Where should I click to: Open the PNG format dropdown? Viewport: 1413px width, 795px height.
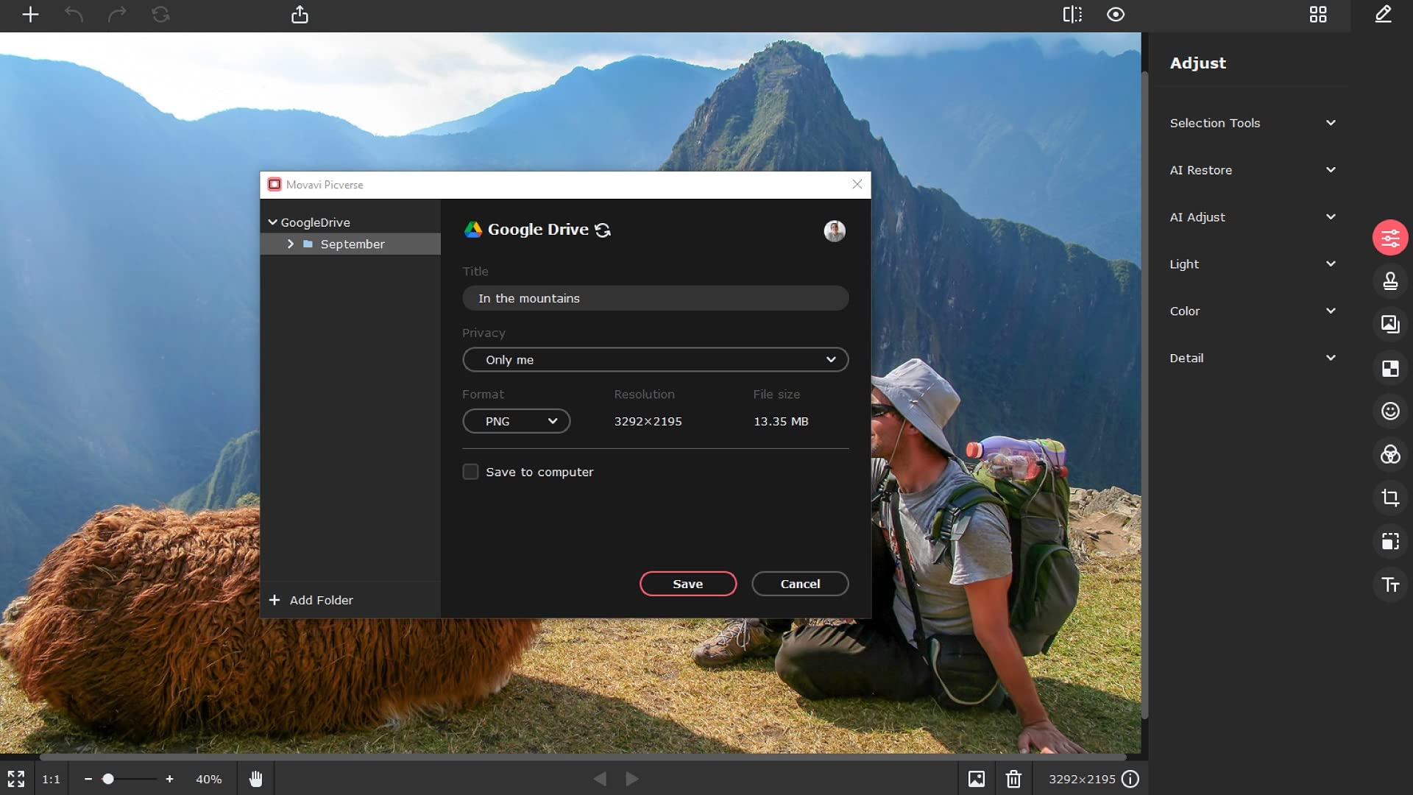point(516,421)
